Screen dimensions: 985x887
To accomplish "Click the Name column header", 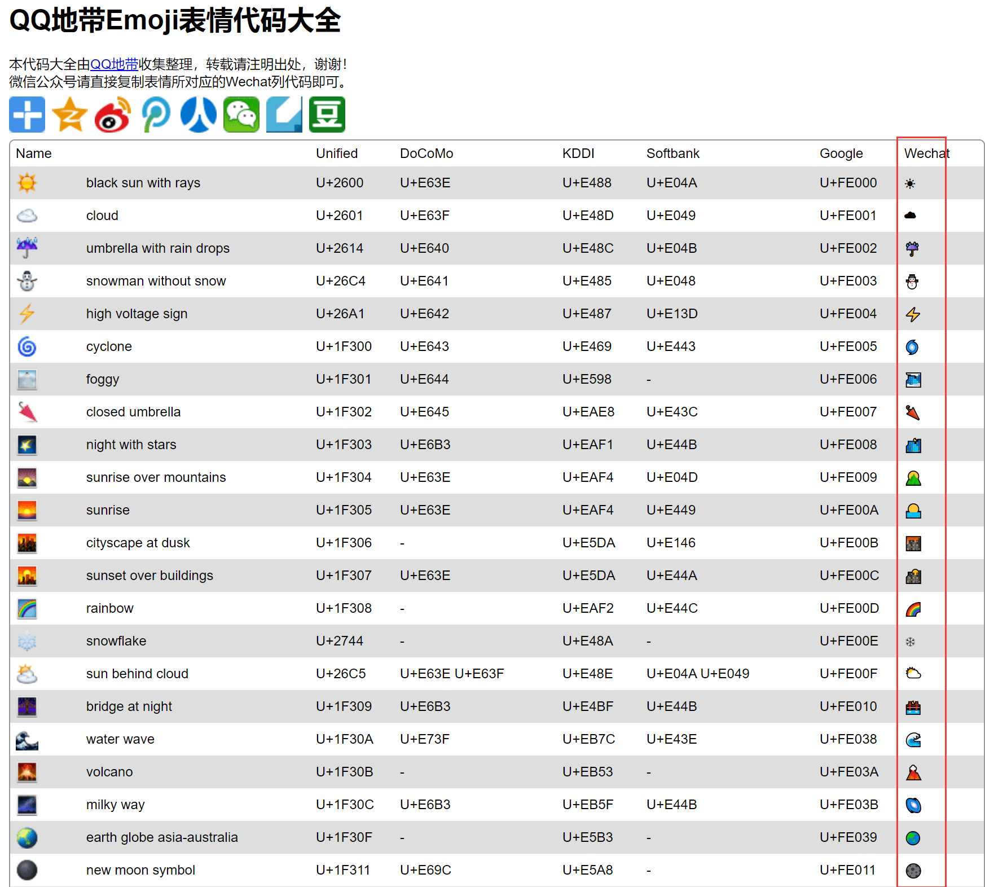I will coord(34,153).
